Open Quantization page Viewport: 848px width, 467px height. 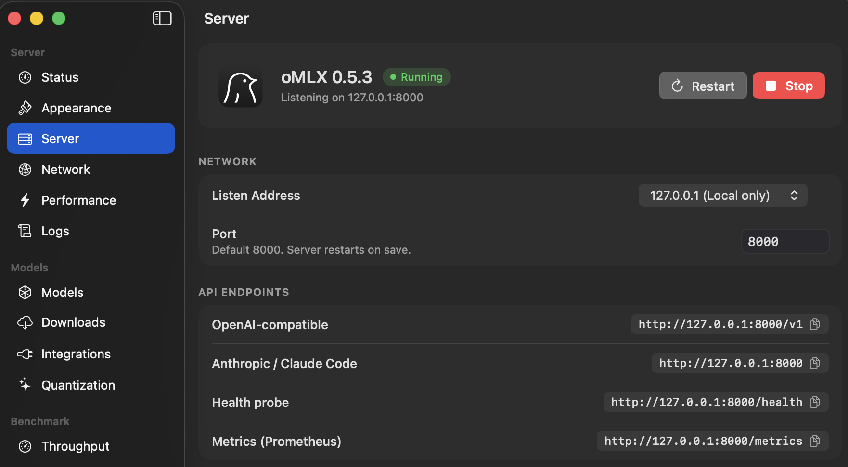(x=91, y=385)
